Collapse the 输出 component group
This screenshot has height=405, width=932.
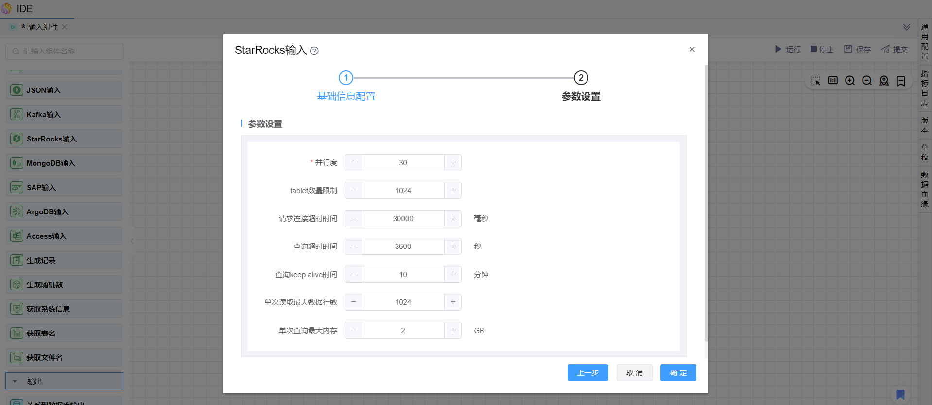[15, 381]
